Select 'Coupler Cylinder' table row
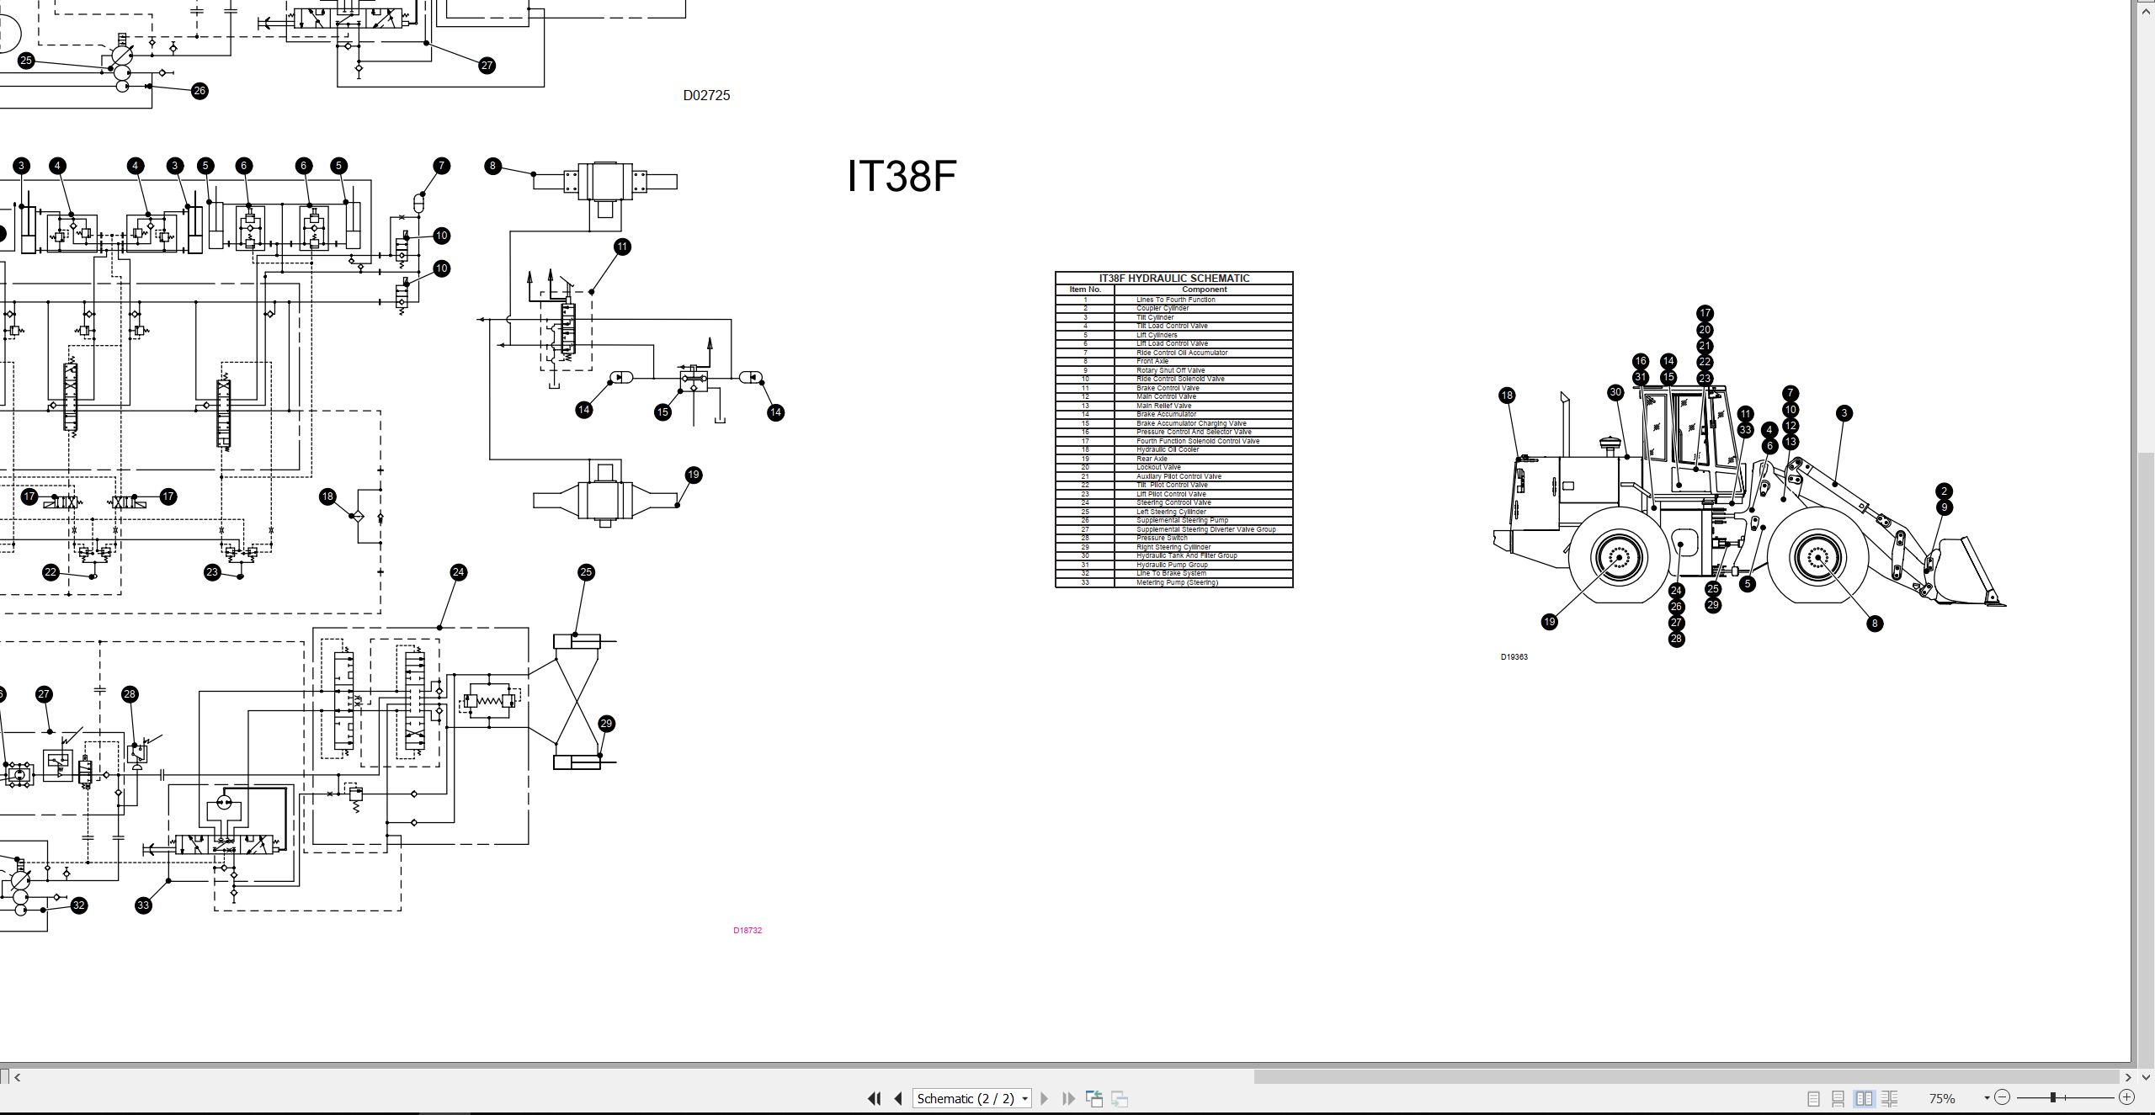The height and width of the screenshot is (1115, 2155). [x=1174, y=308]
